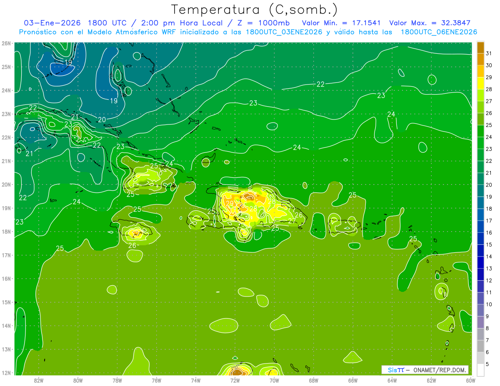Click the "74W" longitude axis label
Screen dimensions: 500x386
(x=195, y=380)
